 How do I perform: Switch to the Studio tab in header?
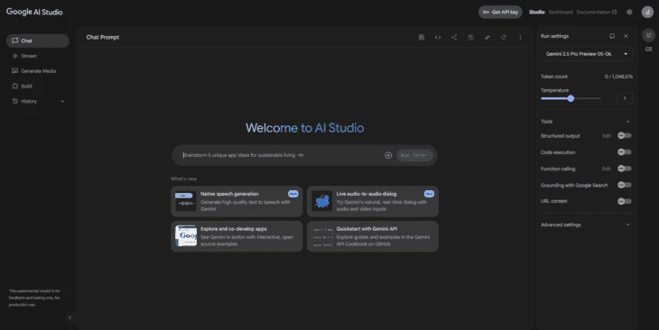pyautogui.click(x=537, y=13)
